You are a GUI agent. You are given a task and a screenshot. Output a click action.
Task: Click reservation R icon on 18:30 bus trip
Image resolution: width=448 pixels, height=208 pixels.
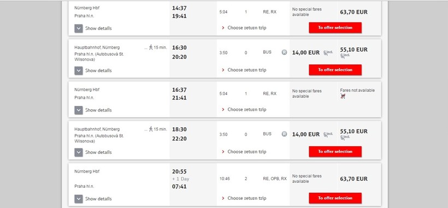[x=284, y=134]
